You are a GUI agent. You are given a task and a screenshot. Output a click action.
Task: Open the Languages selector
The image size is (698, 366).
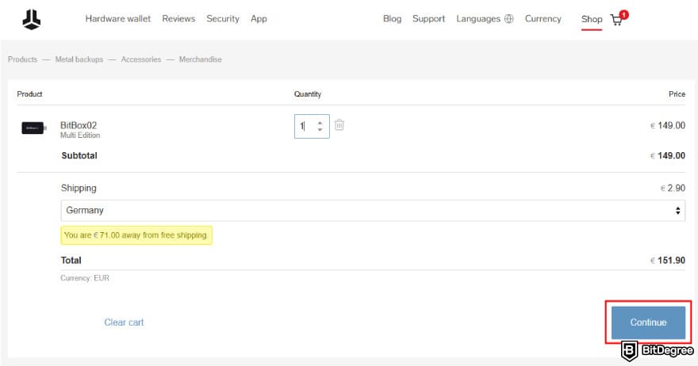point(478,19)
